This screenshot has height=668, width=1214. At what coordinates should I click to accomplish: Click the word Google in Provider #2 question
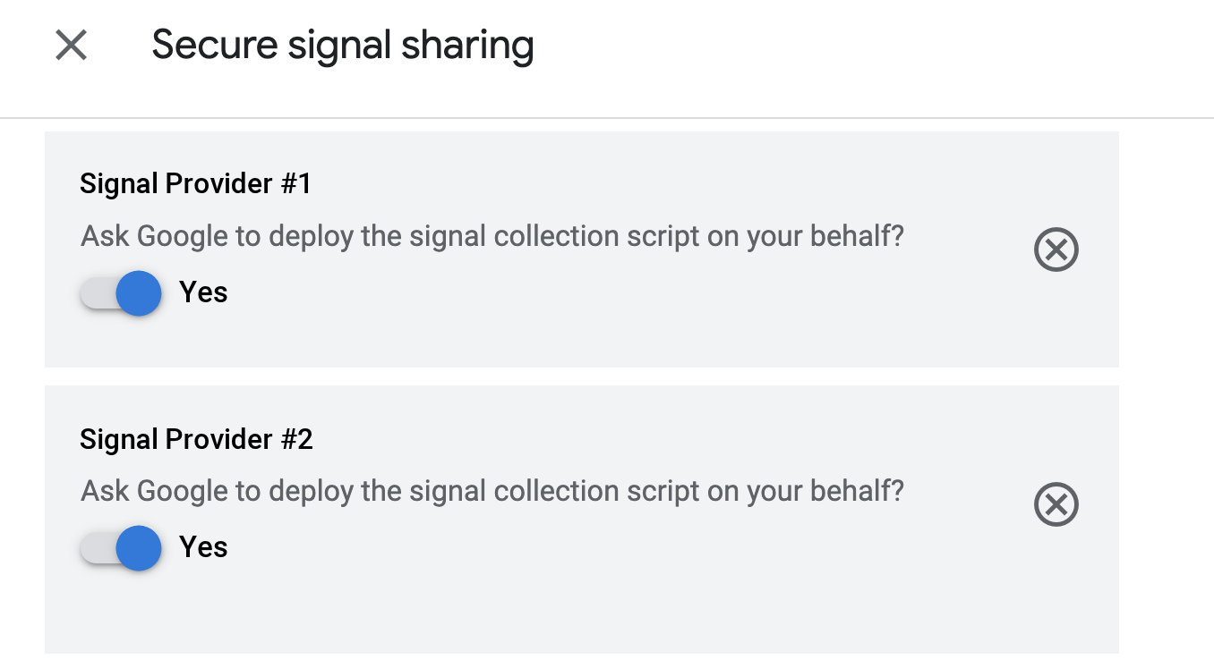pos(182,492)
